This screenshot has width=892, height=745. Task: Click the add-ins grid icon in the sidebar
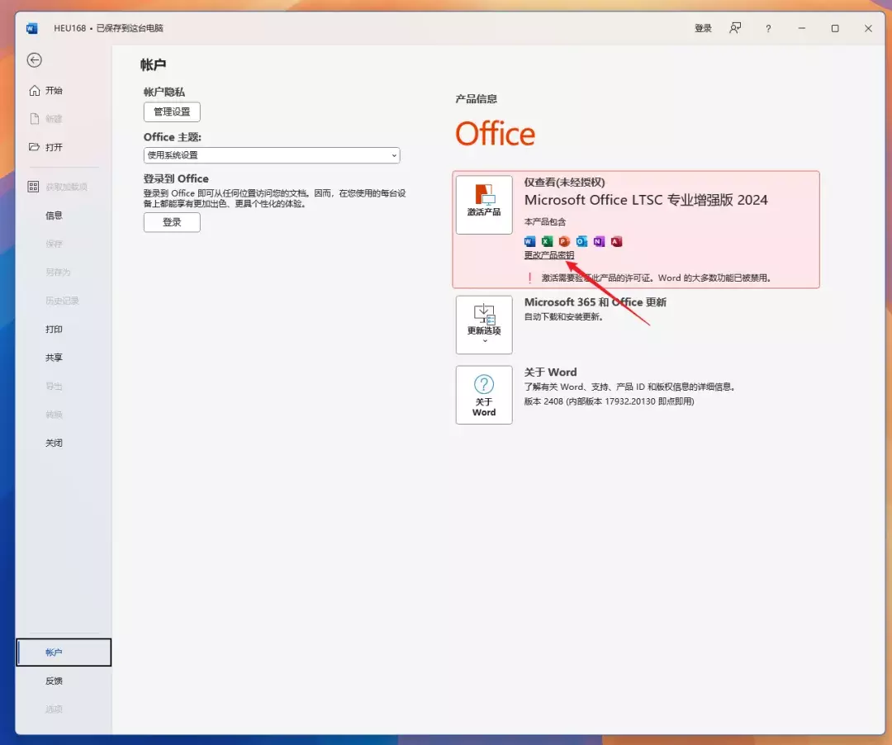pyautogui.click(x=34, y=187)
